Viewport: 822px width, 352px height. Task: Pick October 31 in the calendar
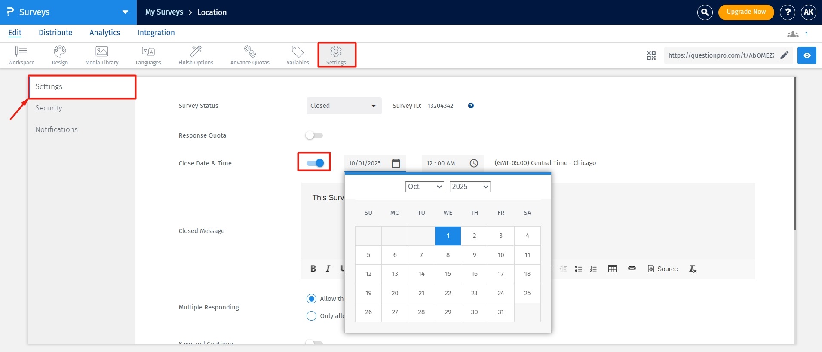click(501, 312)
